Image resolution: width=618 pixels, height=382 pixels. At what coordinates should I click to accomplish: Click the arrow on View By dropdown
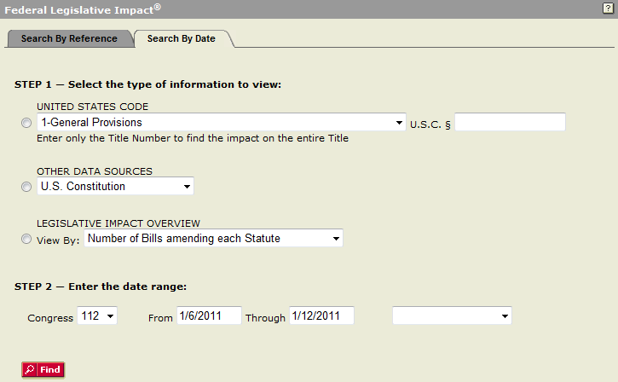point(336,239)
